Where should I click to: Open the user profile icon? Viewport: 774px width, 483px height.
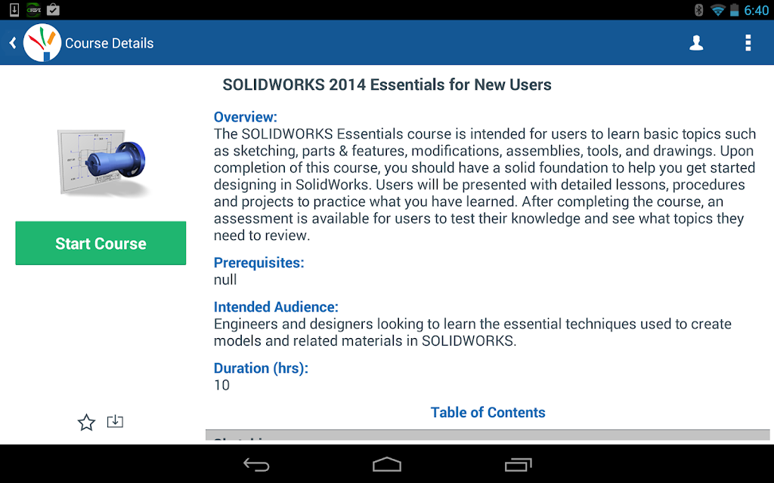(696, 43)
